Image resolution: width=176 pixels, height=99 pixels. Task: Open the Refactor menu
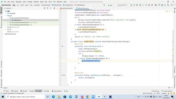(x=36, y=2)
